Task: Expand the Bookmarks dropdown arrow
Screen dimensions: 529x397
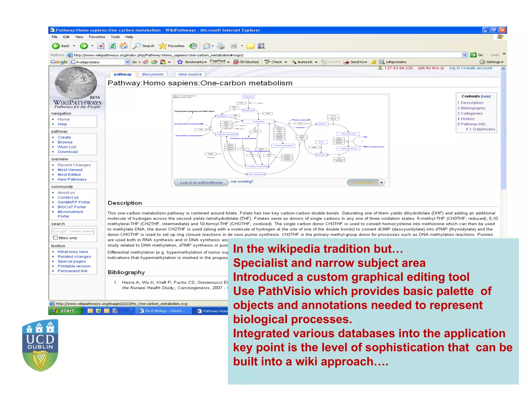Action: point(205,62)
